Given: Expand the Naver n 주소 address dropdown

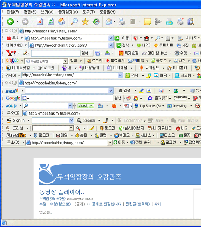Looking at the screenshot, I should point(111,38).
